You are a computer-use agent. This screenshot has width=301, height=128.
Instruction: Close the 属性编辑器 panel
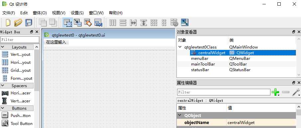click(x=299, y=83)
